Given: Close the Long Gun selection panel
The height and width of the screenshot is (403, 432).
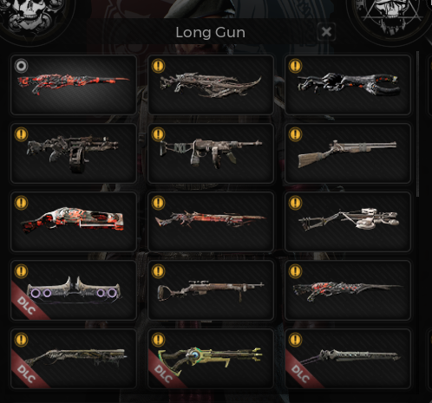Looking at the screenshot, I should tap(326, 32).
